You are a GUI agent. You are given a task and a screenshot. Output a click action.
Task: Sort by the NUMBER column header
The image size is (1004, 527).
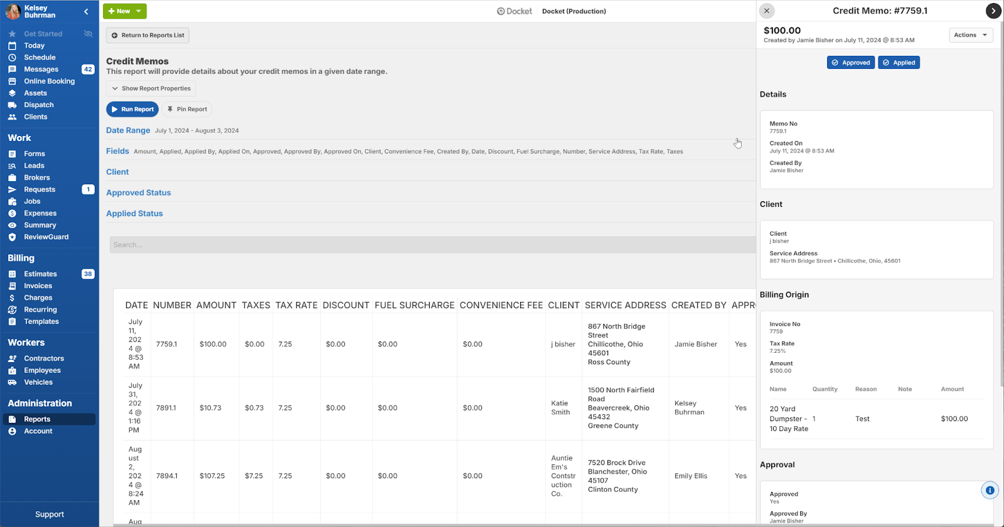coord(172,305)
